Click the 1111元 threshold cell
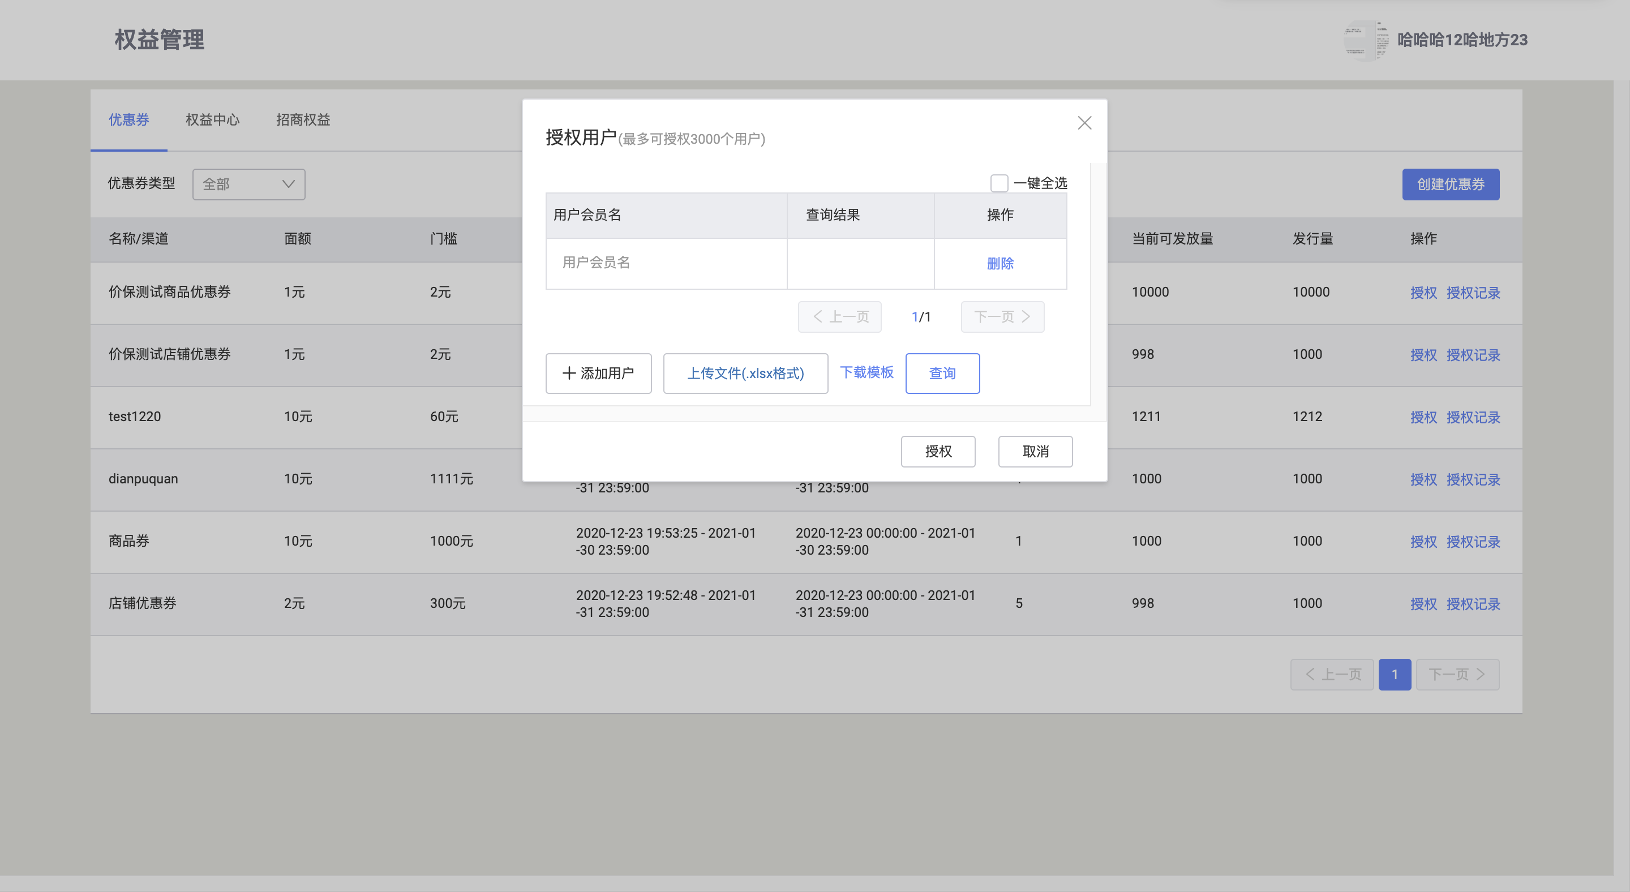The height and width of the screenshot is (892, 1630). [x=451, y=479]
